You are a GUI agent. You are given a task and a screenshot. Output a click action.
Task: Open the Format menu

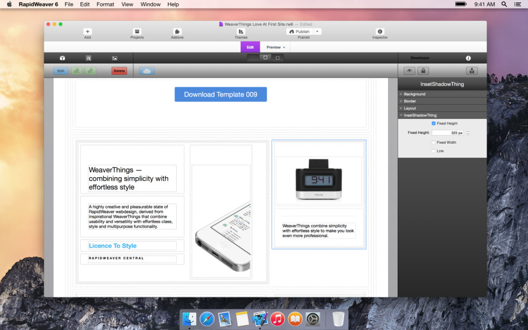(106, 4)
